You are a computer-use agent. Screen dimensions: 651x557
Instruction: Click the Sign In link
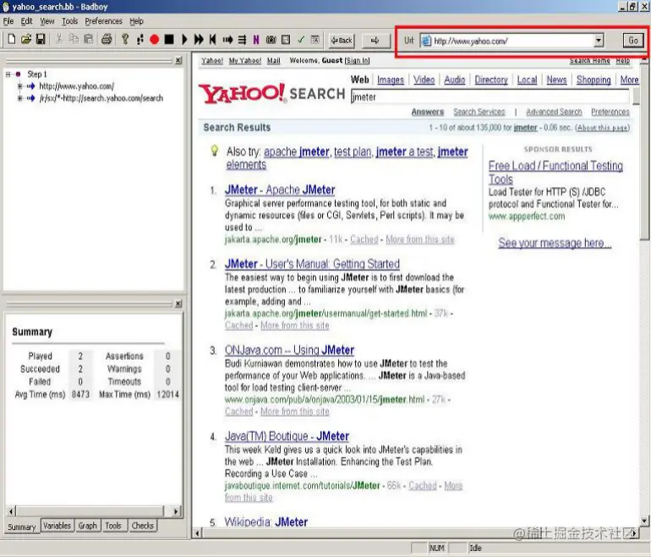(357, 61)
